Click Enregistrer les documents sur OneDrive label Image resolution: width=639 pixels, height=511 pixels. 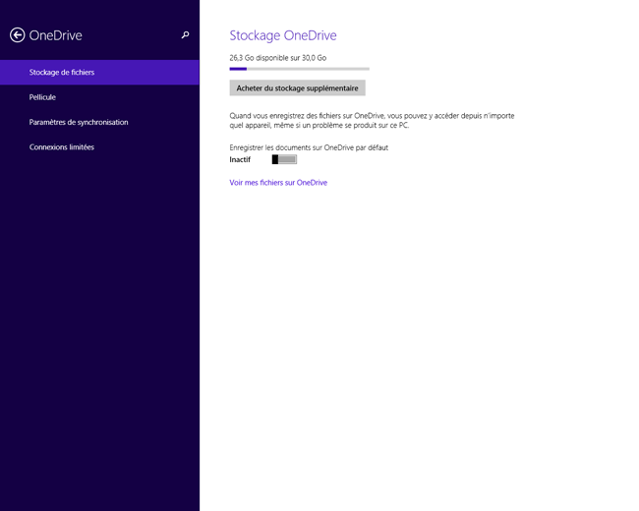pyautogui.click(x=309, y=147)
